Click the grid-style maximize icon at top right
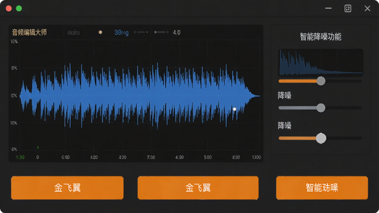 coord(348,9)
